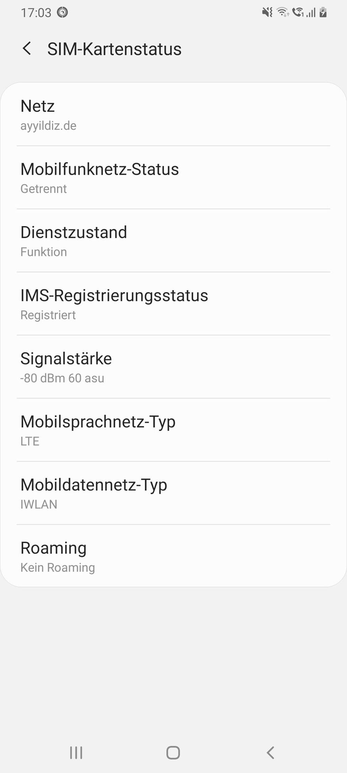Tap the SIM-Kartenstatus page title

click(114, 49)
